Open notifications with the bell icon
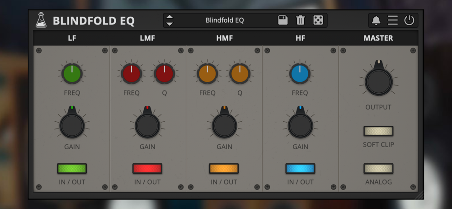This screenshot has width=452, height=209. (376, 20)
